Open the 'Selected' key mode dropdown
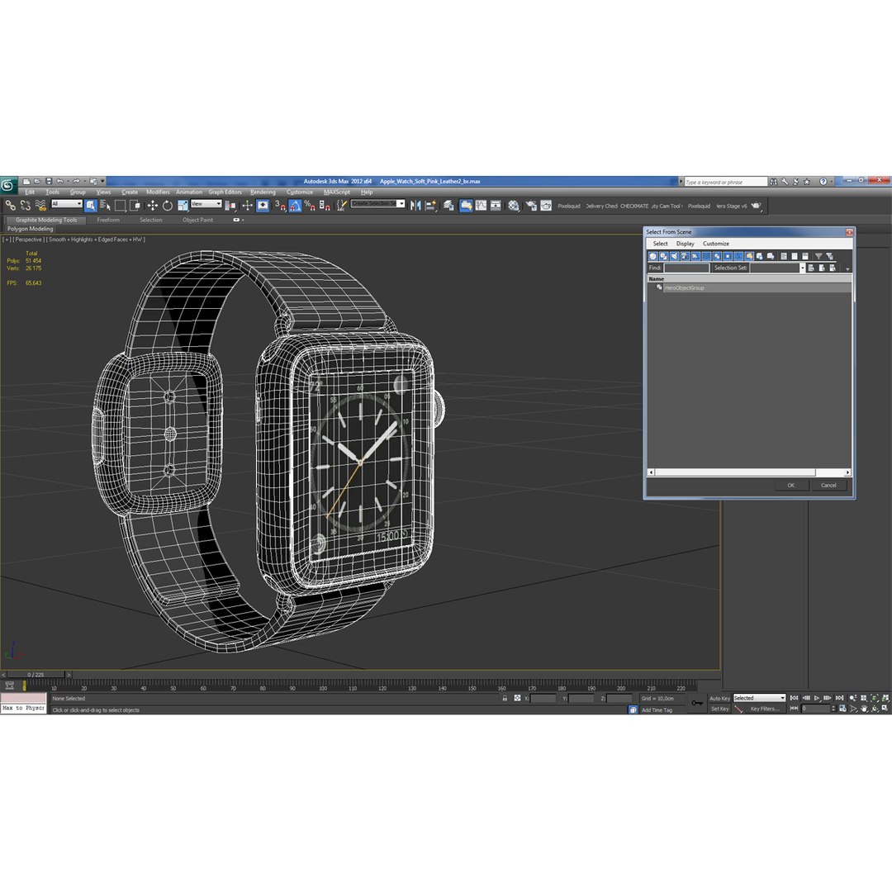Image resolution: width=892 pixels, height=892 pixels. click(759, 698)
